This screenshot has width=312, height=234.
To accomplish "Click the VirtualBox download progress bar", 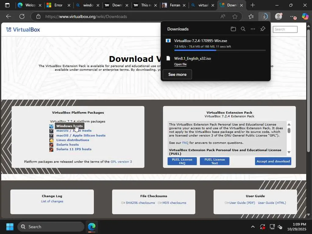I will [x=220, y=50].
